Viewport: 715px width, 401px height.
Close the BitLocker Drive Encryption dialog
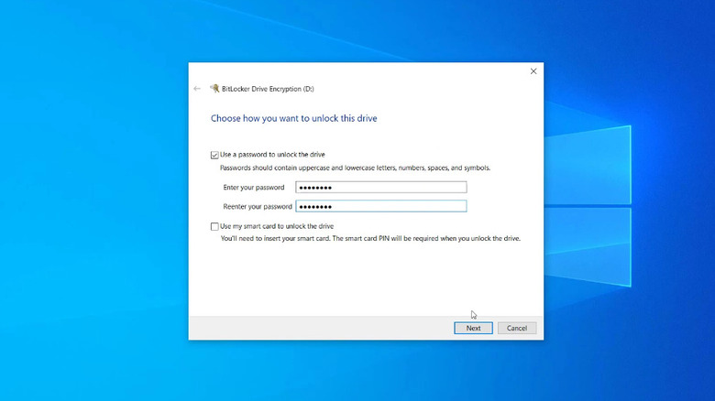click(533, 71)
